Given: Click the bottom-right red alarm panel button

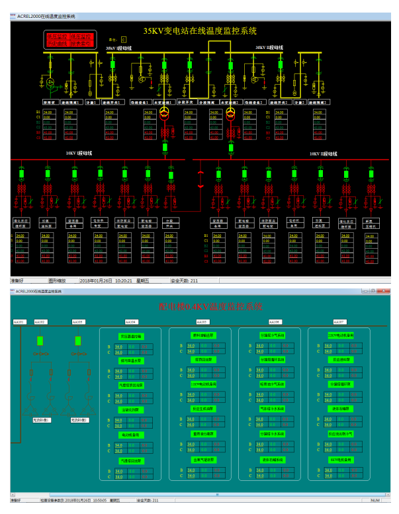Looking at the screenshot, I should 81,44.
